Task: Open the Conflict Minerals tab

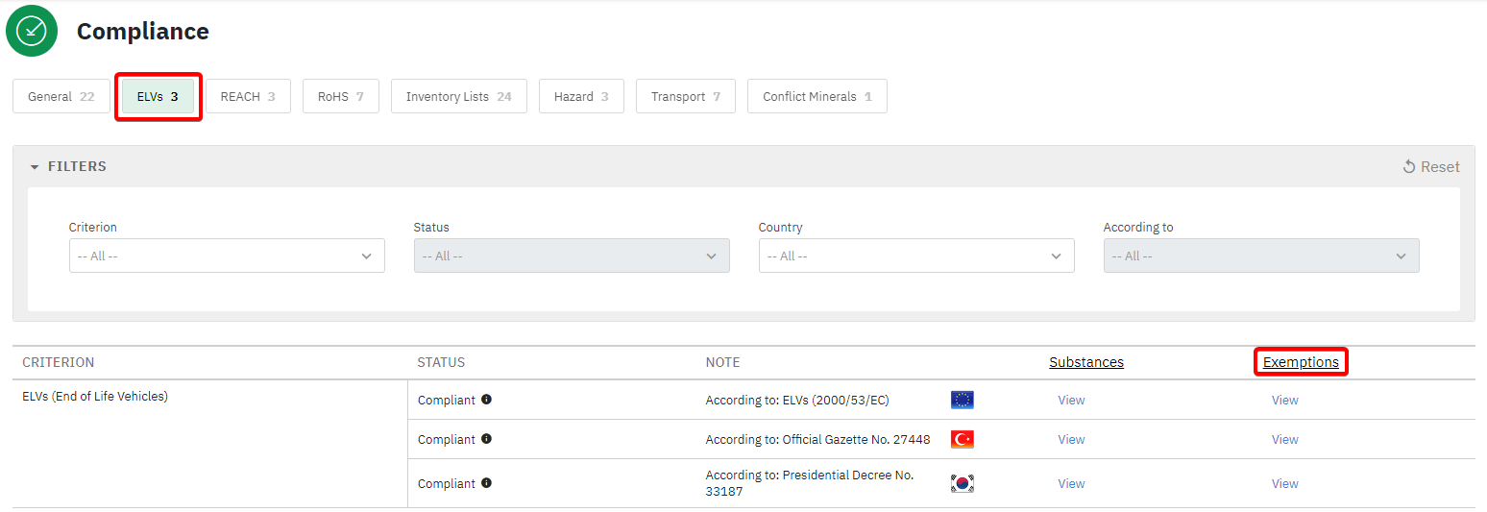Action: click(817, 97)
